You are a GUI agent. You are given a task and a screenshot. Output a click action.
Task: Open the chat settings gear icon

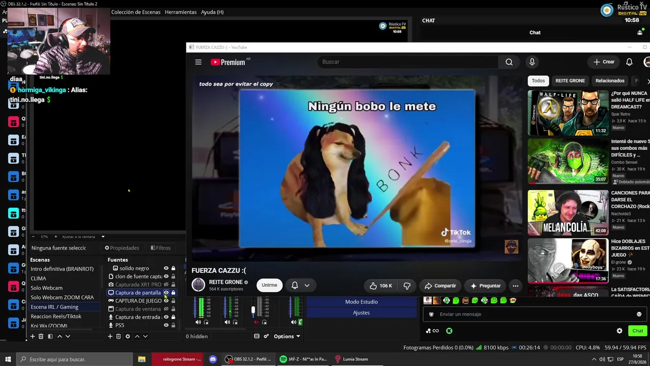[x=620, y=331]
